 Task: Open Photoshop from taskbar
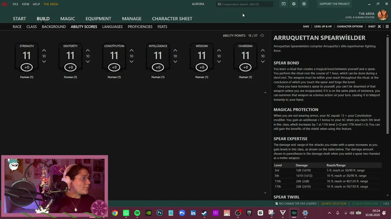(160, 213)
